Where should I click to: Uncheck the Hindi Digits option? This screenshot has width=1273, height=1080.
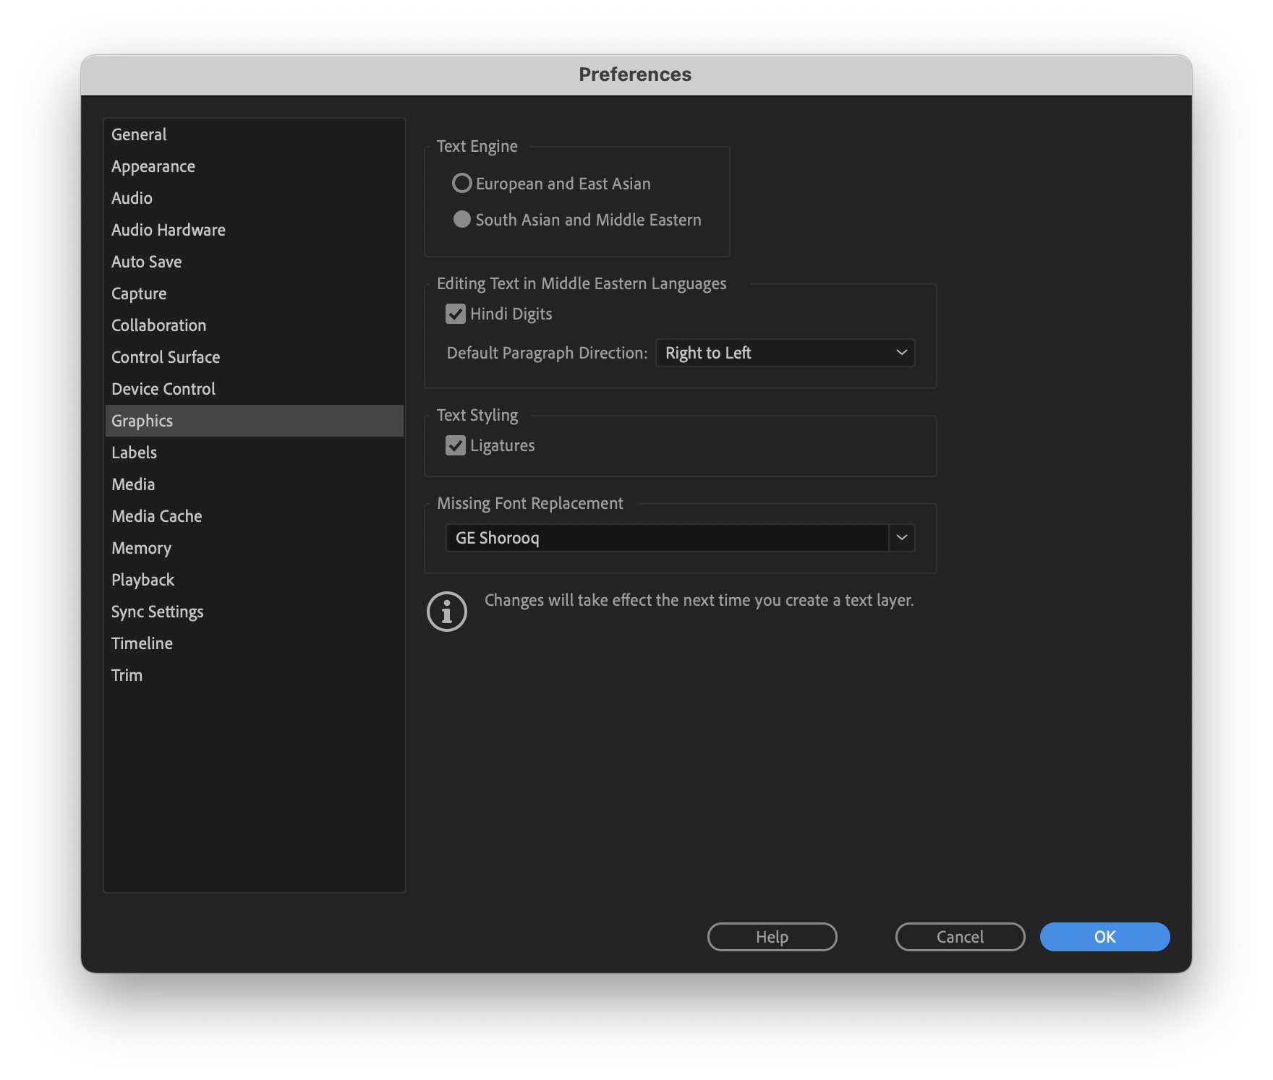(455, 314)
